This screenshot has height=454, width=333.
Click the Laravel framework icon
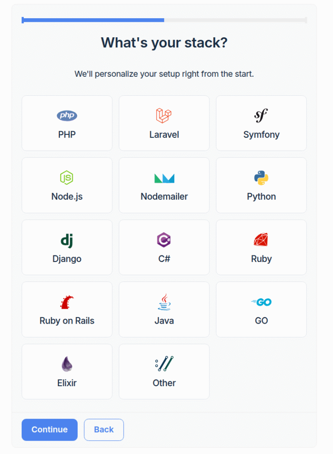164,115
